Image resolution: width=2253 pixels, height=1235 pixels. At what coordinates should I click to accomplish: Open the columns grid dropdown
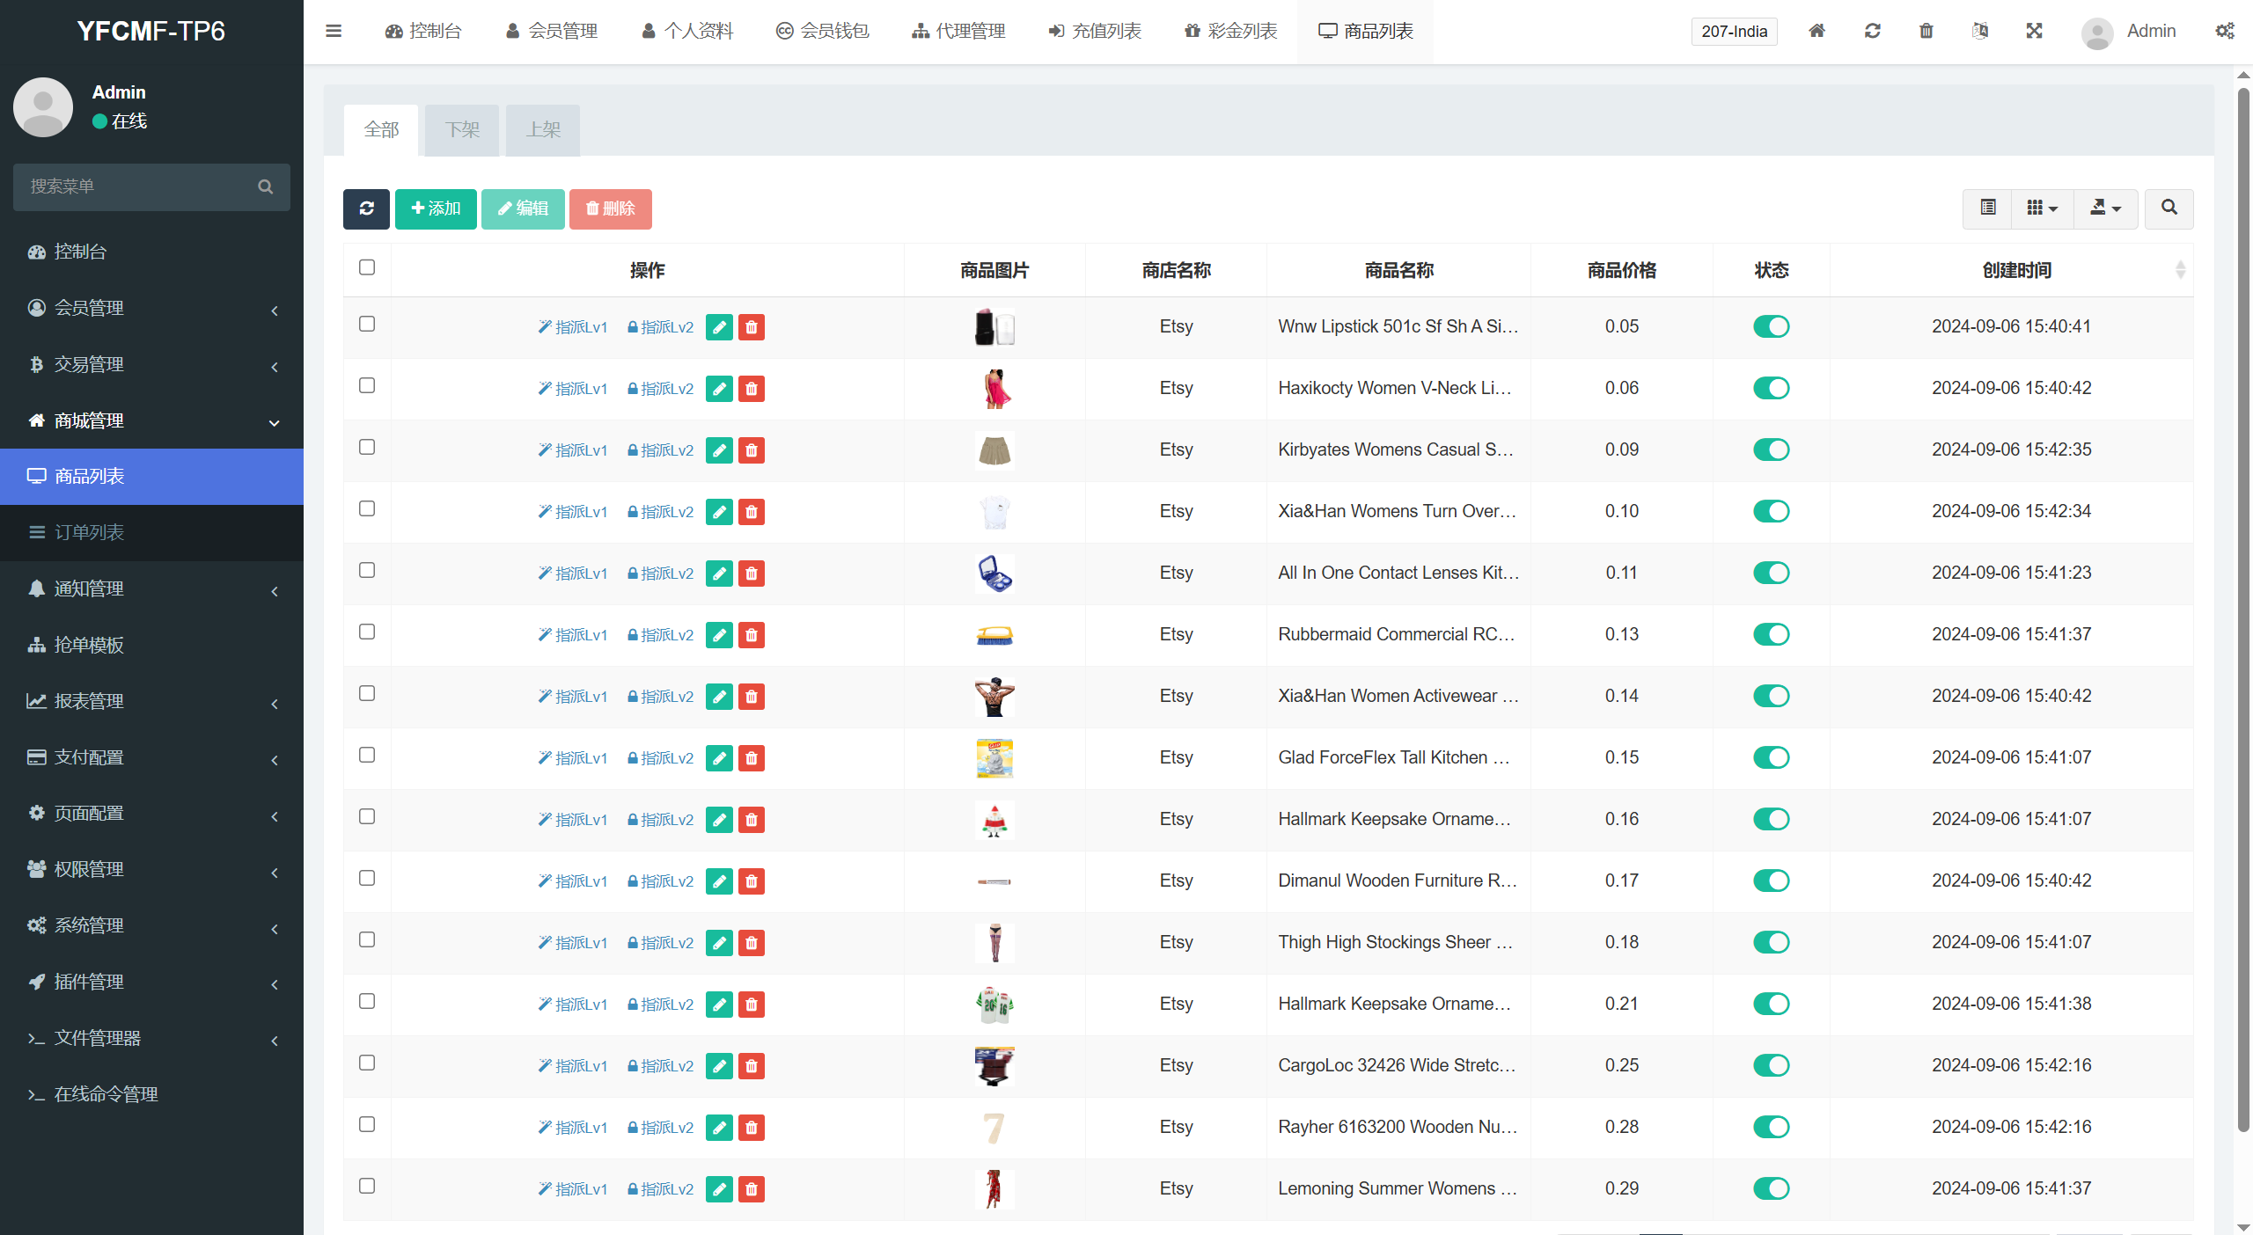(x=2042, y=208)
